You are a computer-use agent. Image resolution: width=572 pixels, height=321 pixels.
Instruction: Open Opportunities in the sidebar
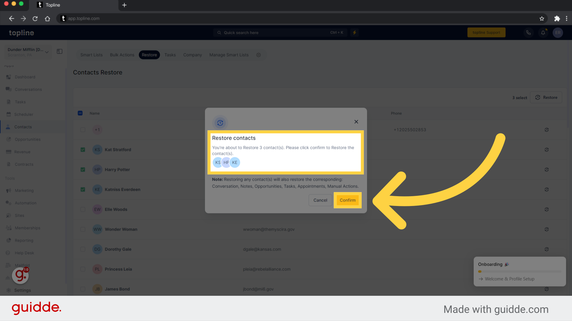point(28,139)
